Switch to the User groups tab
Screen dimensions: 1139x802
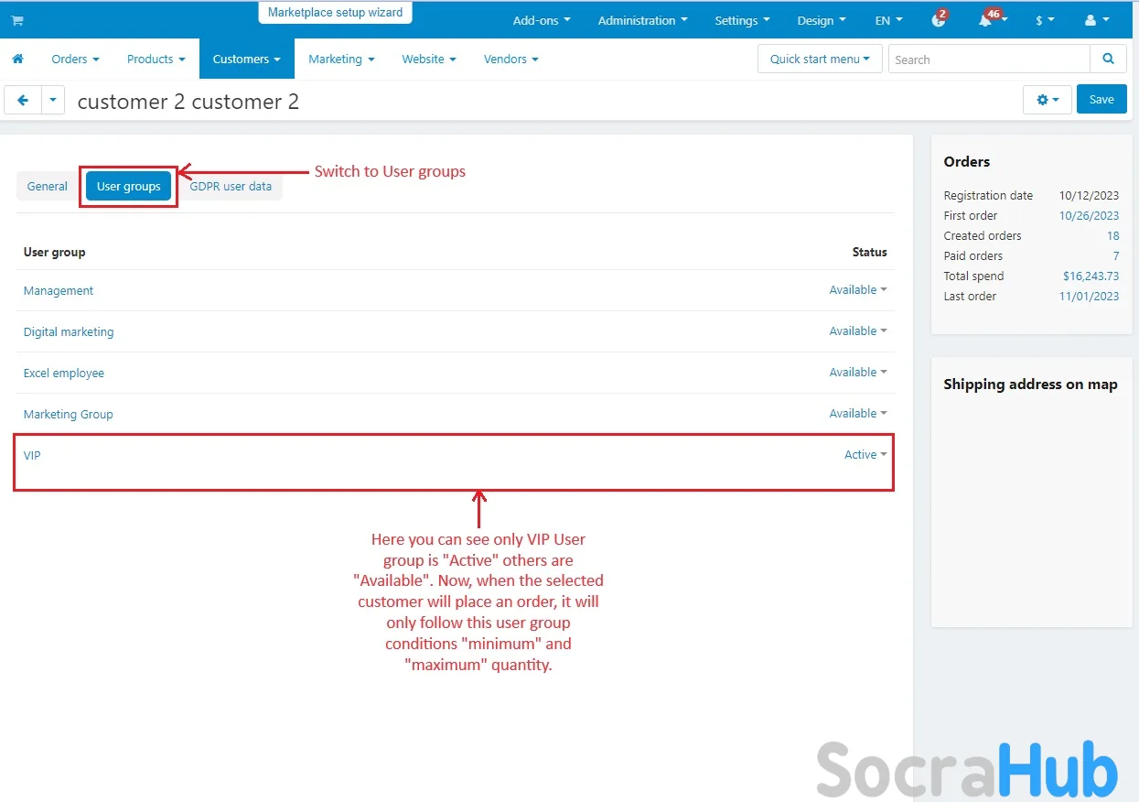coord(128,186)
